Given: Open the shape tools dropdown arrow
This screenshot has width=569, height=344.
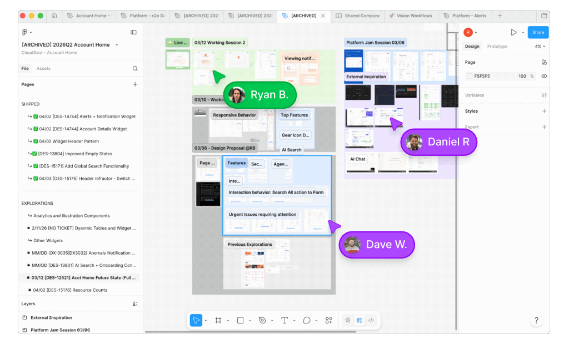Looking at the screenshot, I should [250, 321].
